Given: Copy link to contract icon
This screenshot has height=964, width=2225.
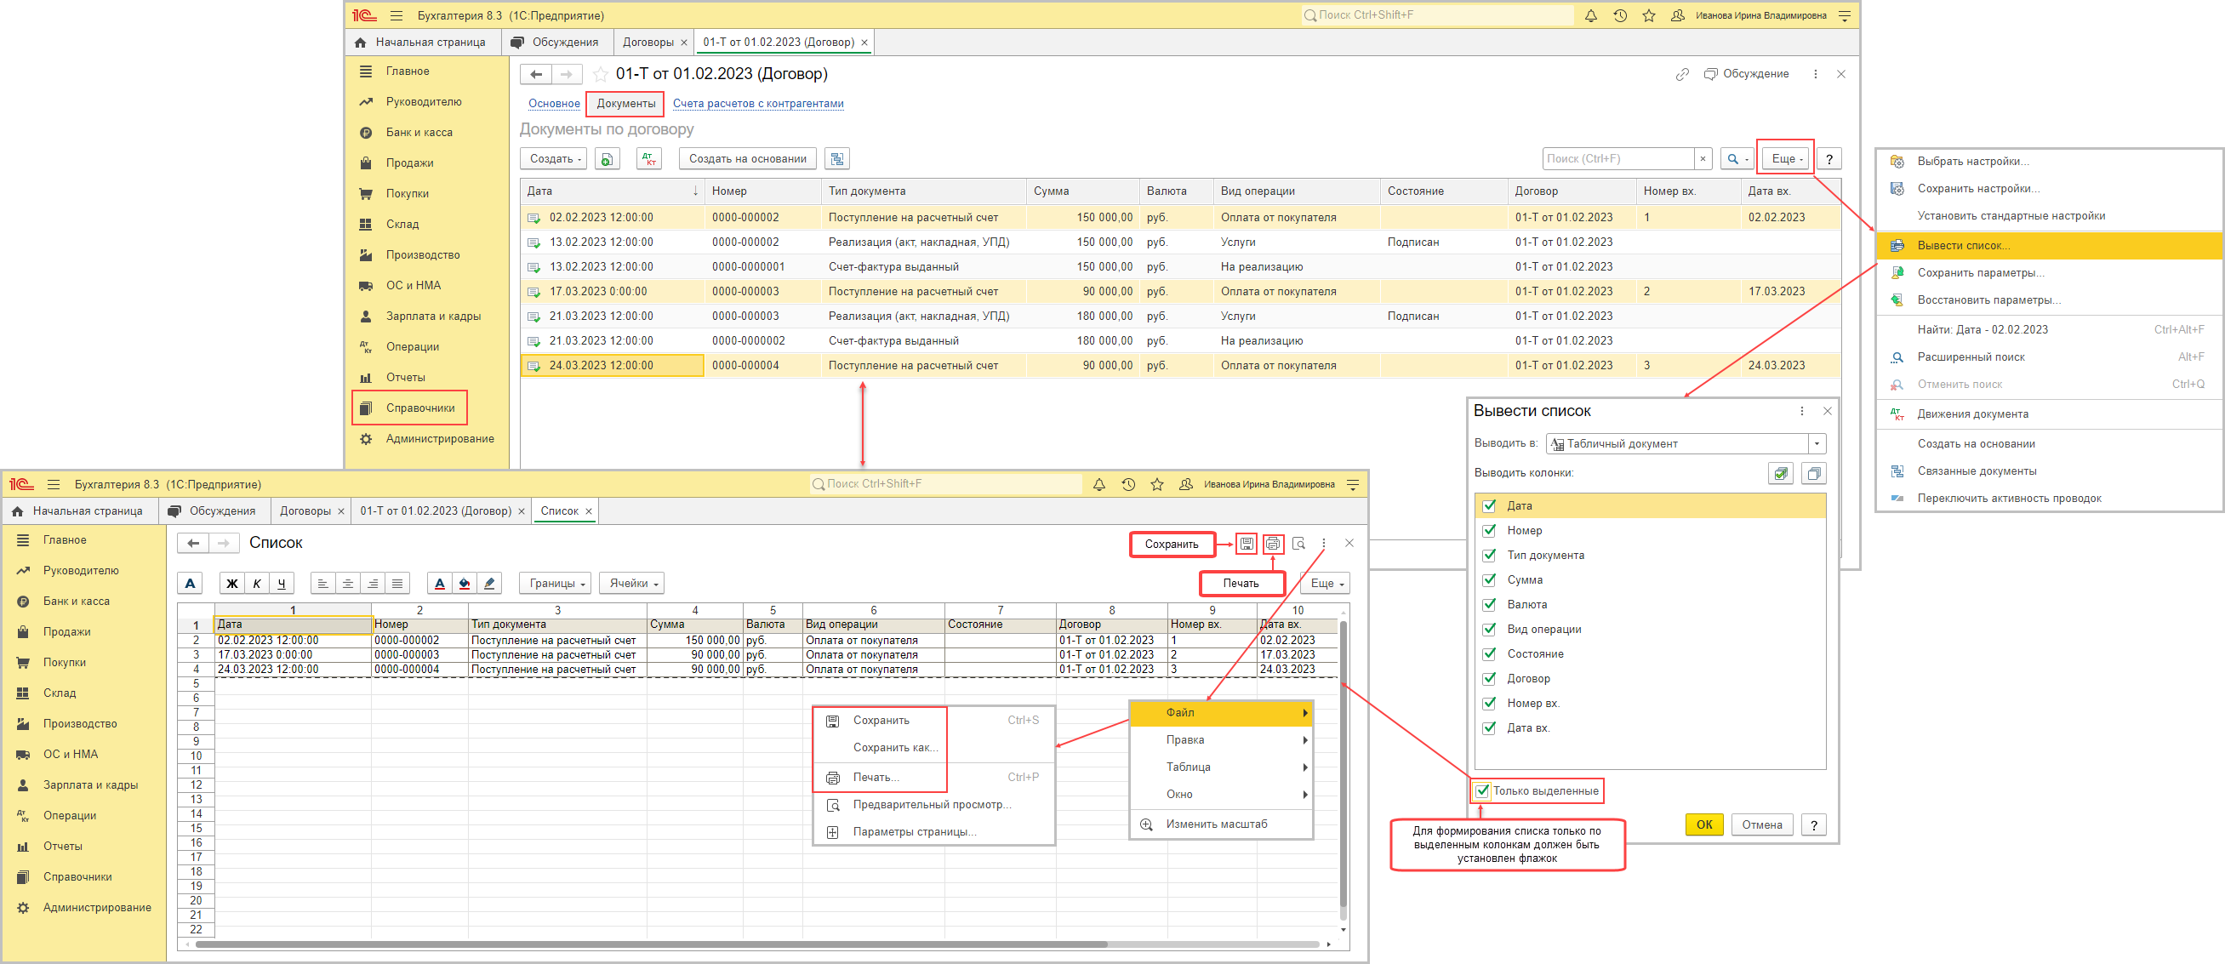Looking at the screenshot, I should [1681, 74].
